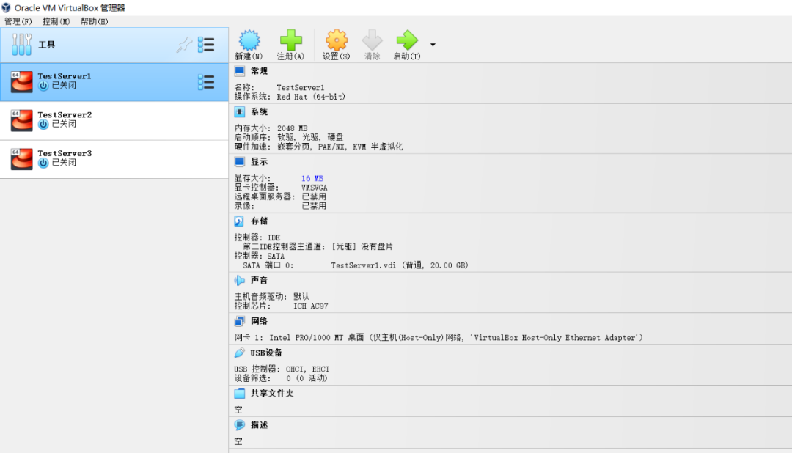Open TestServer1 machine menu list icon
Screen dimensions: 792x453
point(206,82)
